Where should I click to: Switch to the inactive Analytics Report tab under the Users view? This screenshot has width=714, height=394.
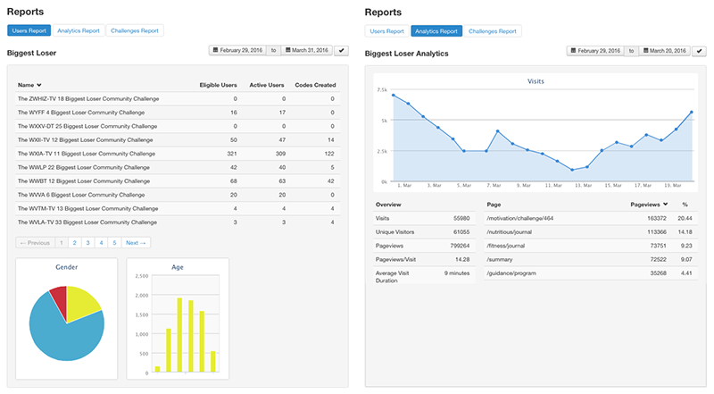(x=79, y=30)
